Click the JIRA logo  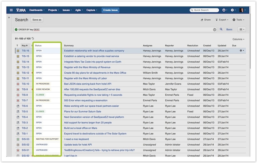coord(21,10)
